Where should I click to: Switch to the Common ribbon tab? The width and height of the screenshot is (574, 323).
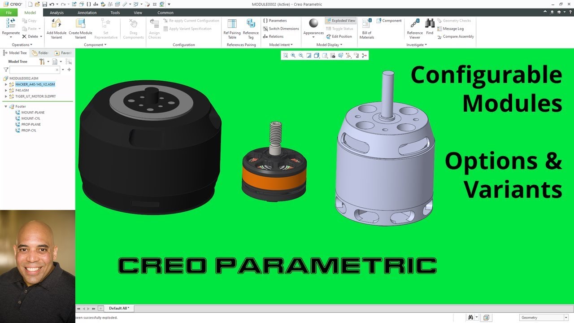click(x=165, y=13)
